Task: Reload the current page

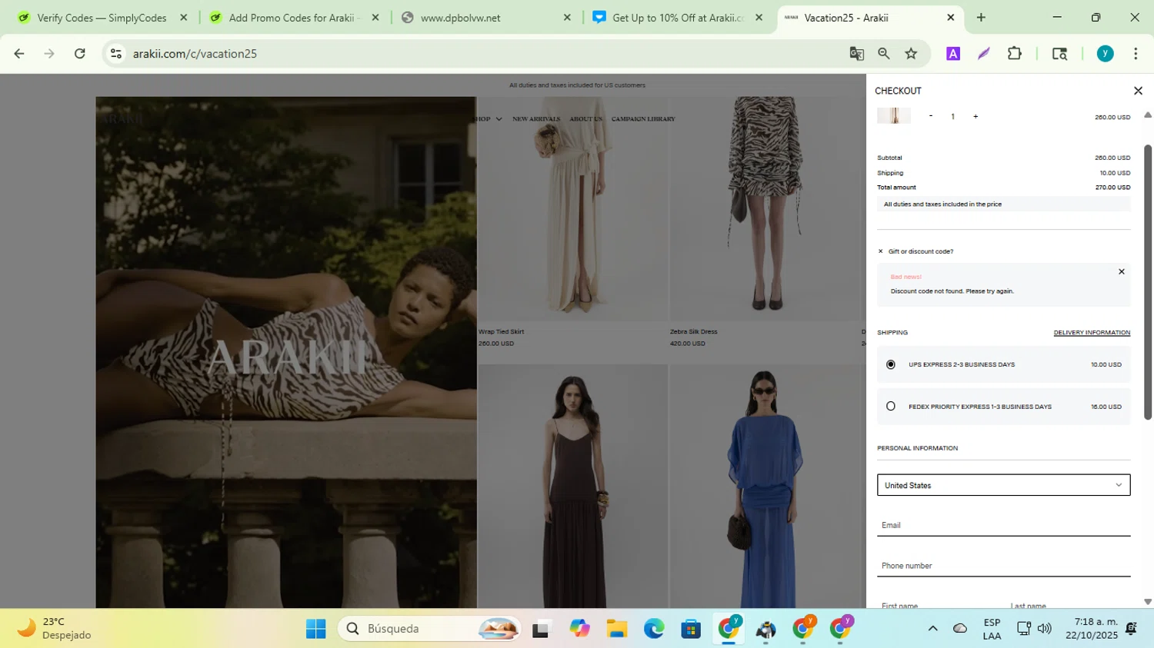Action: [80, 54]
